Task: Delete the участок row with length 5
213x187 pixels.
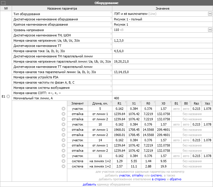Action: [63, 109]
